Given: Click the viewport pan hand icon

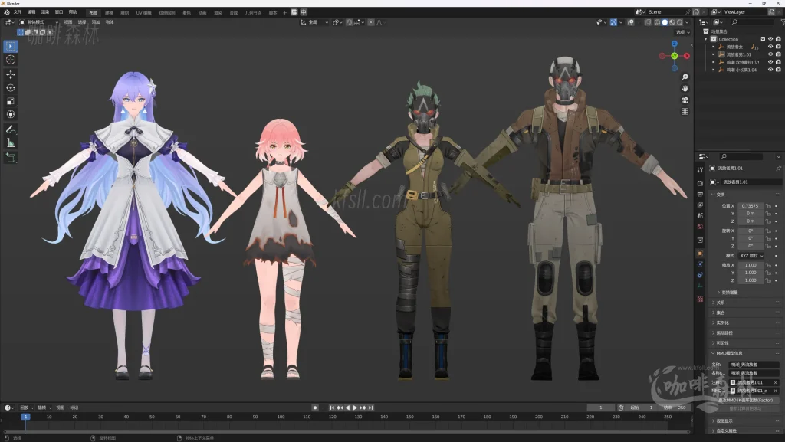Looking at the screenshot, I should point(685,89).
